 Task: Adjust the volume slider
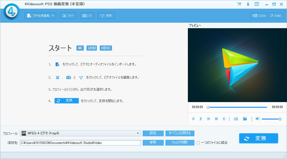[272, 119]
